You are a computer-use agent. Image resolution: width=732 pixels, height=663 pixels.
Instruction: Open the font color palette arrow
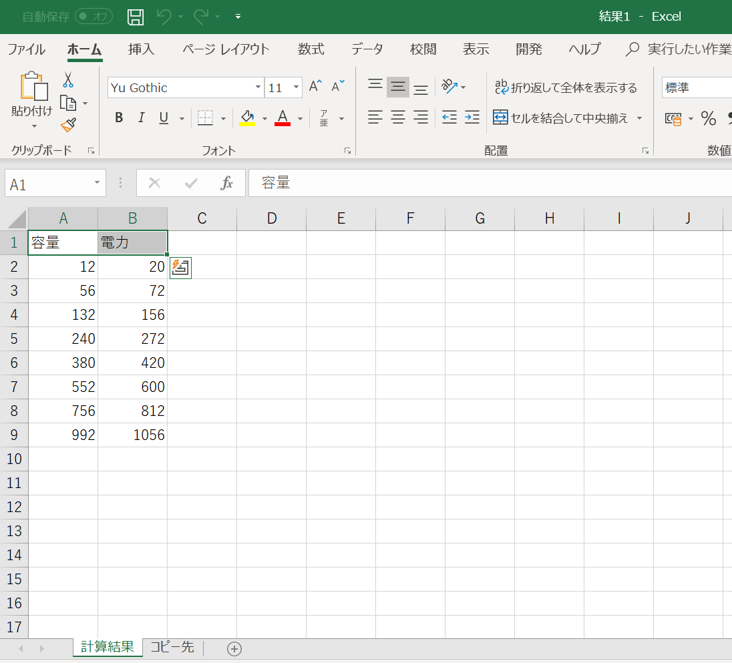[x=300, y=119]
